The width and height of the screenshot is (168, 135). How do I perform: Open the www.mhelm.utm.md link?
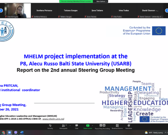click(53, 119)
